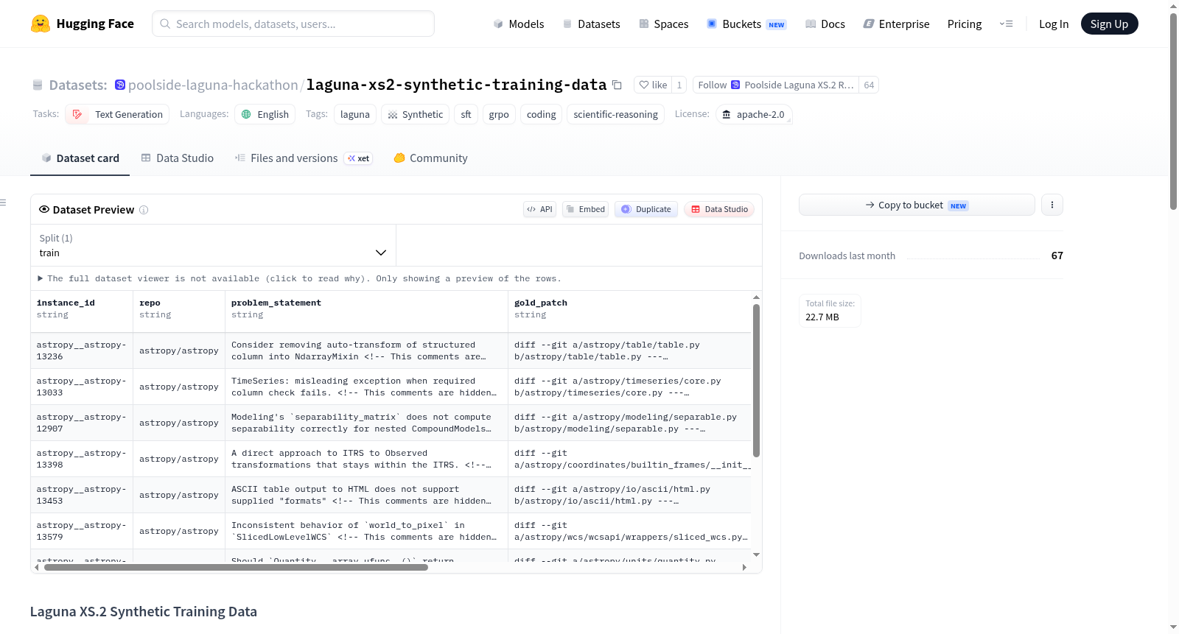Click Laguna XS.2 Synthetic Training Data heading
The height and width of the screenshot is (634, 1179).
(x=144, y=611)
